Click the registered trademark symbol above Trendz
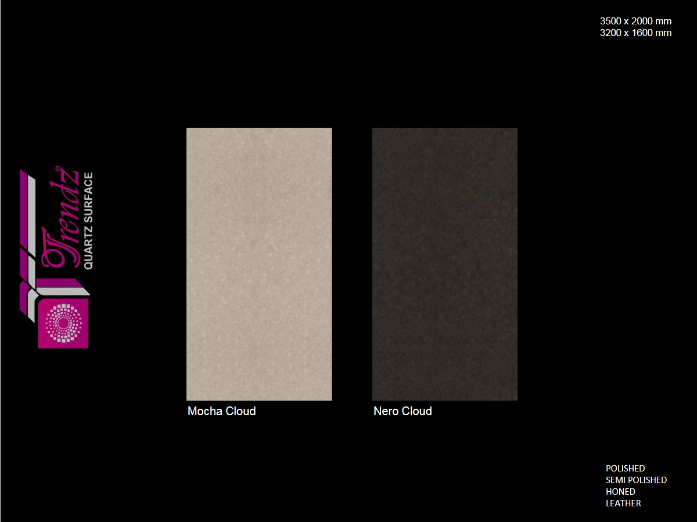697x522 pixels. coord(58,168)
